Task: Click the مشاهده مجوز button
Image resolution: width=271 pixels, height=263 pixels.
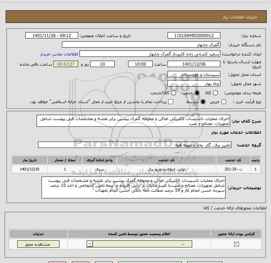Action: pyautogui.click(x=38, y=244)
